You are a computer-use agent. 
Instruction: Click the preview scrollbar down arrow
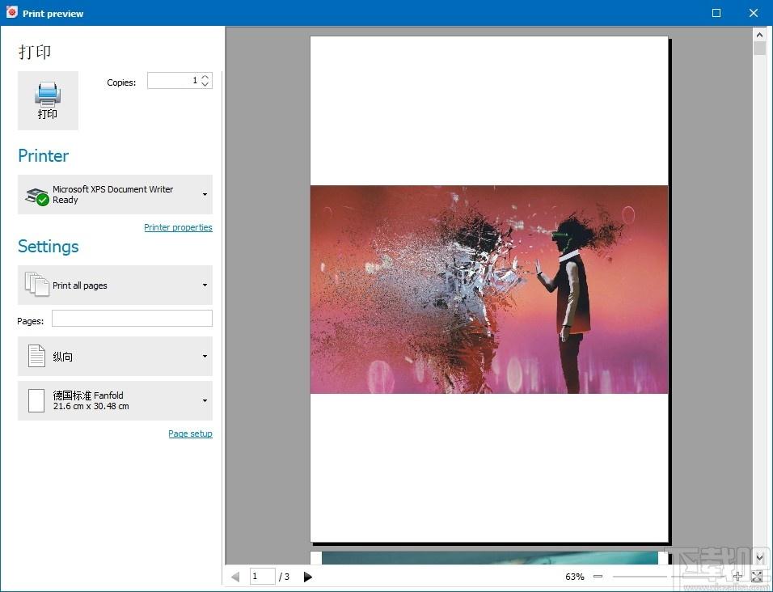[x=760, y=557]
